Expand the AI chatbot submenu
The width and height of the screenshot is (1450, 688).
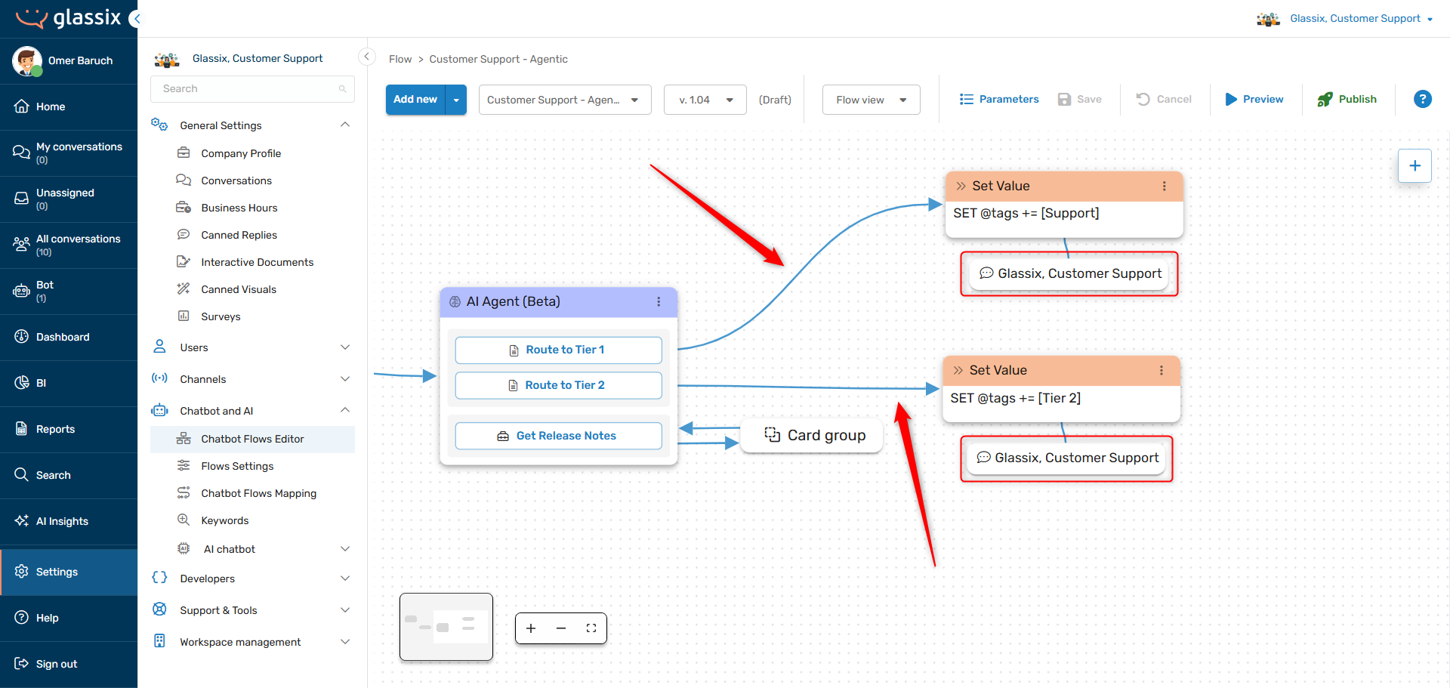345,549
